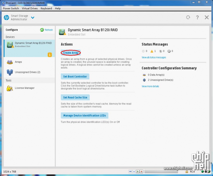Expand the Smart Storage Administrator dropdown arrow
213x176 pixels.
coord(32,17)
